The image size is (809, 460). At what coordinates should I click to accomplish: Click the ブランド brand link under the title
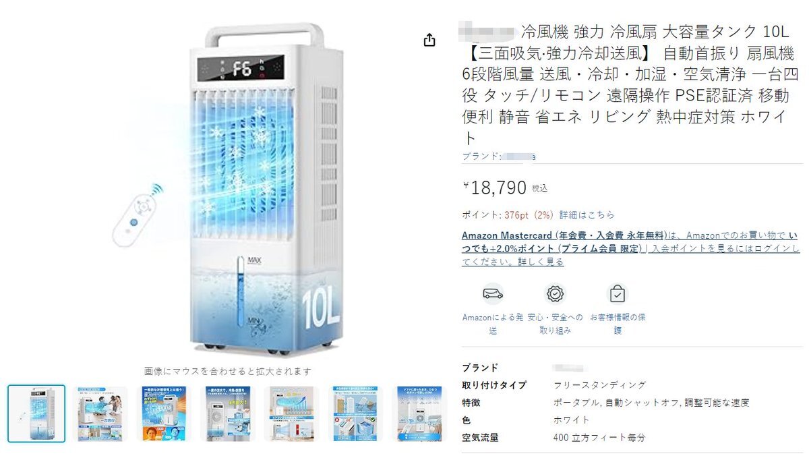499,156
